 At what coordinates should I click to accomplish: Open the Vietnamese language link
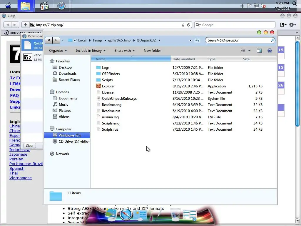click(21, 178)
